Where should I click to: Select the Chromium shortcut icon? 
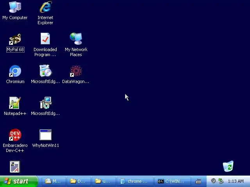tap(15, 71)
